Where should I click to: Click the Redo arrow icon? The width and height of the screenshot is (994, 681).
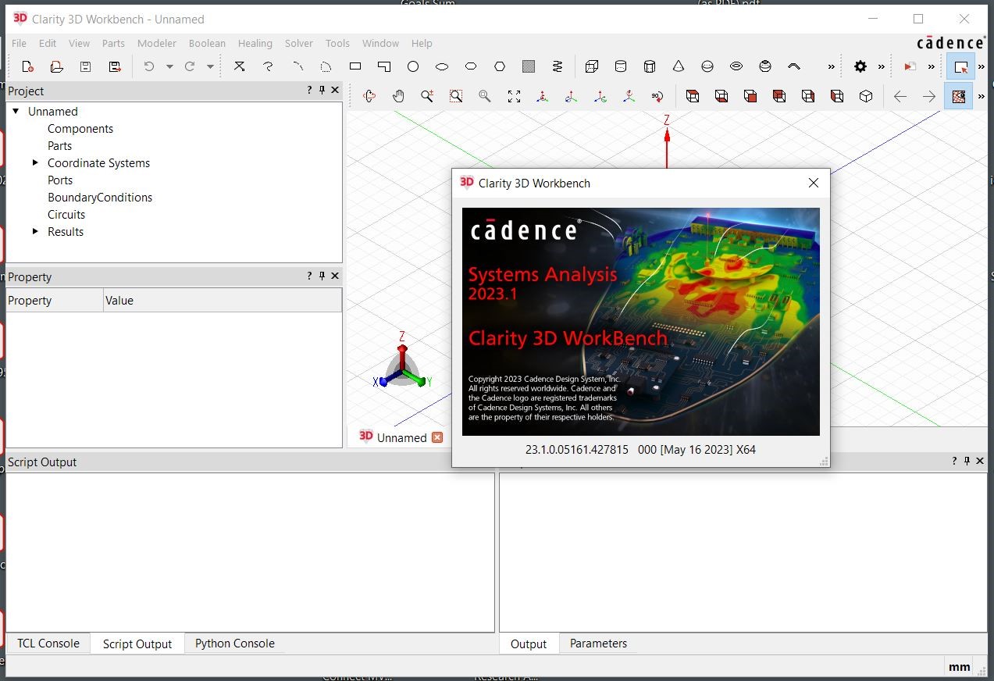coord(190,67)
